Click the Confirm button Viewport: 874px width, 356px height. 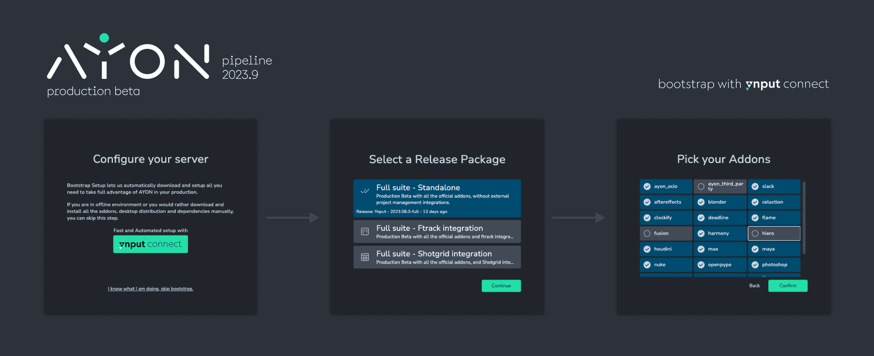coord(788,286)
